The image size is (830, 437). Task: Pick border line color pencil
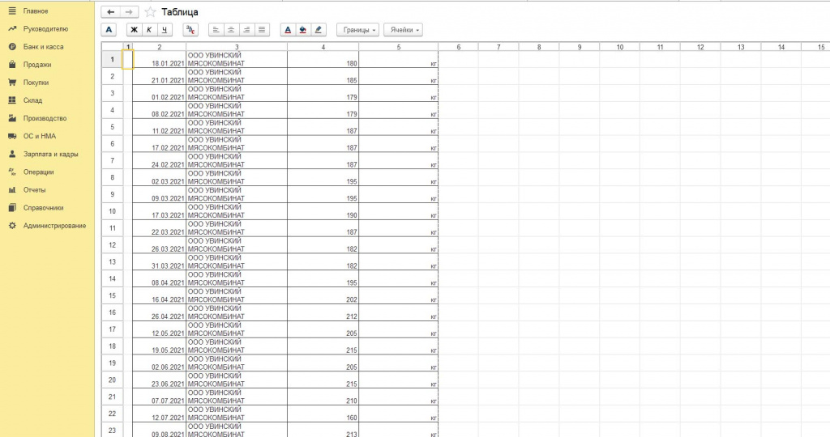[318, 30]
